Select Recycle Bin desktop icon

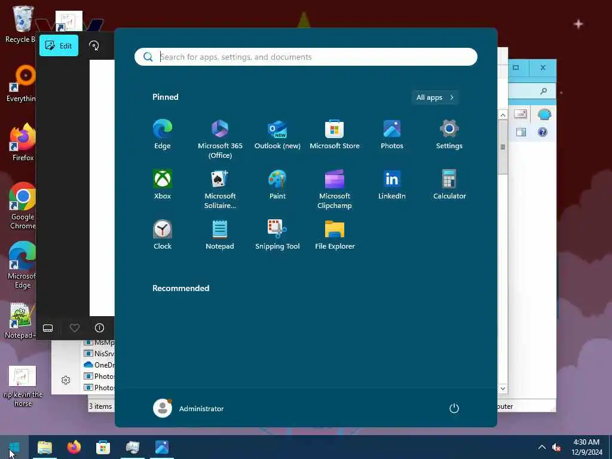pyautogui.click(x=20, y=24)
